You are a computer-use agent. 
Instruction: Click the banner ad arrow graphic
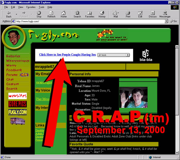click(105, 34)
